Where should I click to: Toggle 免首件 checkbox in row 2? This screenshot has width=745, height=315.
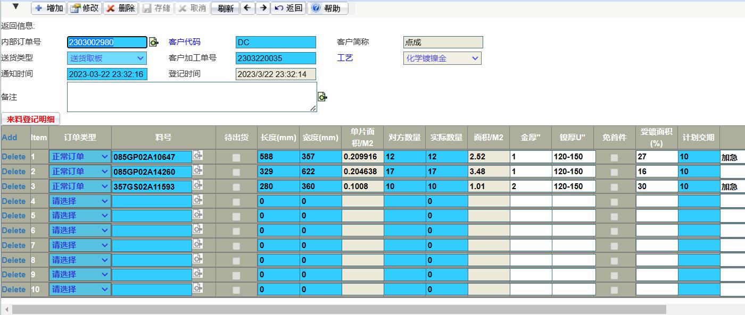614,173
